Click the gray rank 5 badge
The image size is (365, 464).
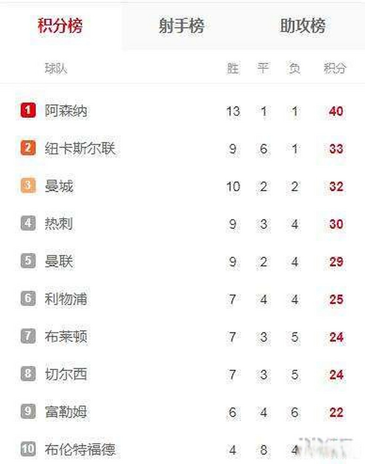28,261
